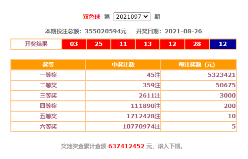Click the 每注奖额 (元) column header
Screen dimensions: 248x159
(198, 65)
